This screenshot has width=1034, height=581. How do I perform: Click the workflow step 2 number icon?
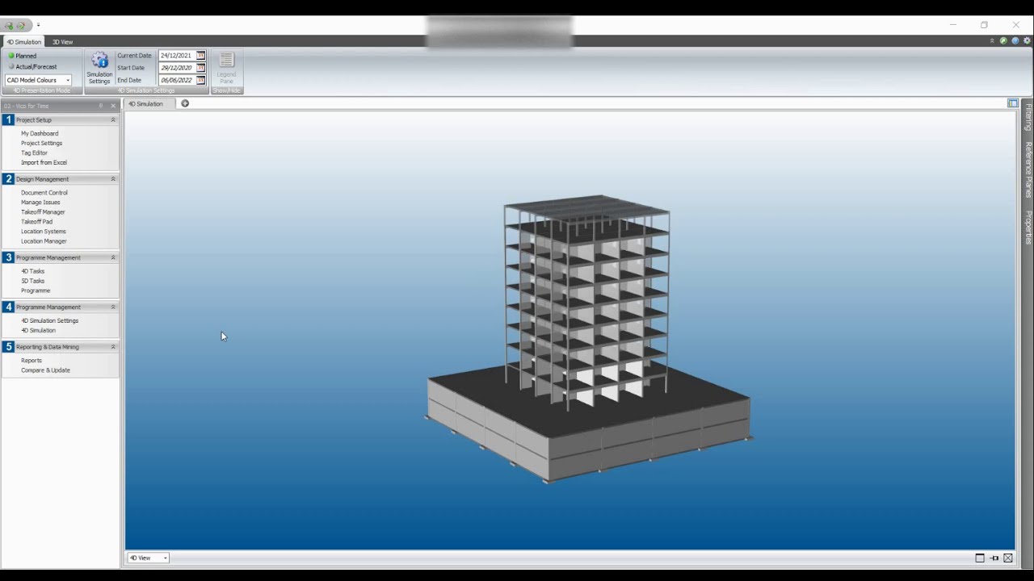point(8,179)
